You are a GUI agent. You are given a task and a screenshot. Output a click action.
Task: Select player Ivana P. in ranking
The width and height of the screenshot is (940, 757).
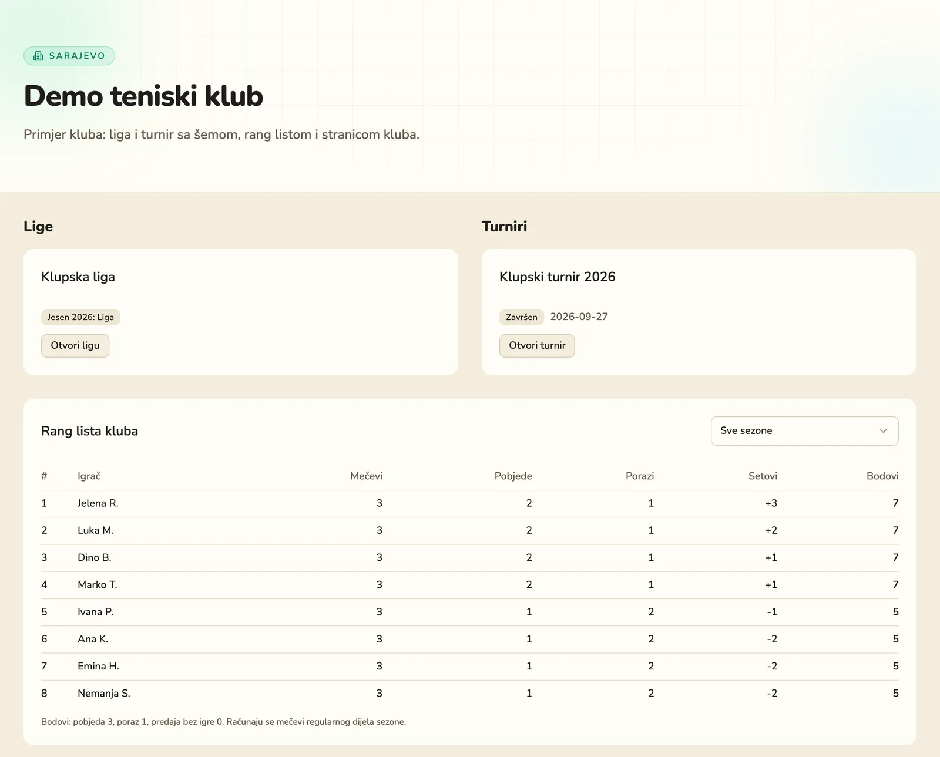pos(95,612)
